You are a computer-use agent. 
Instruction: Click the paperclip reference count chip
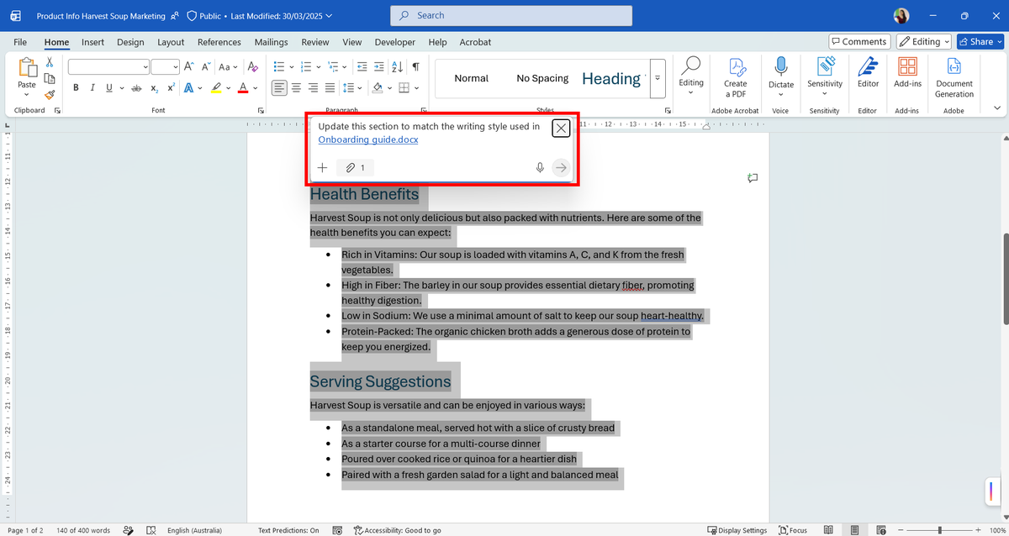[356, 168]
